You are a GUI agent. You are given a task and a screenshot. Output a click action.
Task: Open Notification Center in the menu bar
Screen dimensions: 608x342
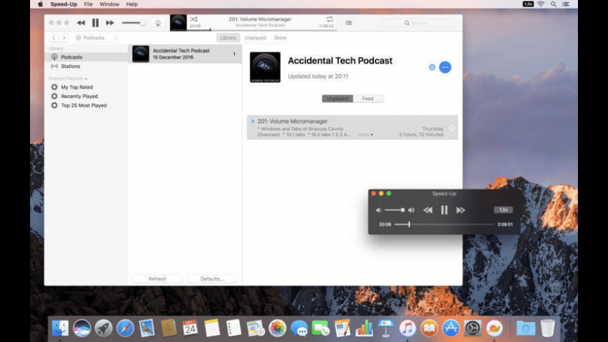(566, 4)
